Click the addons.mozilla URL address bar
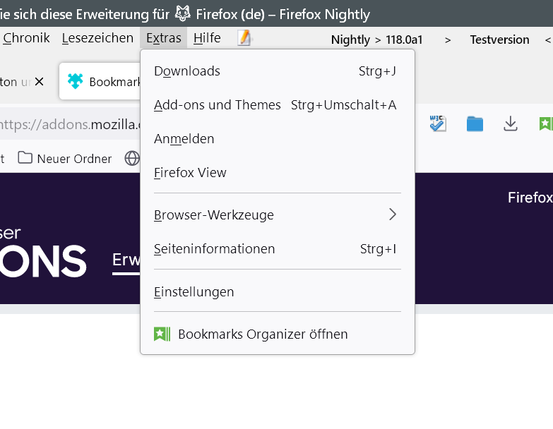This screenshot has height=429, width=553. tap(71, 124)
